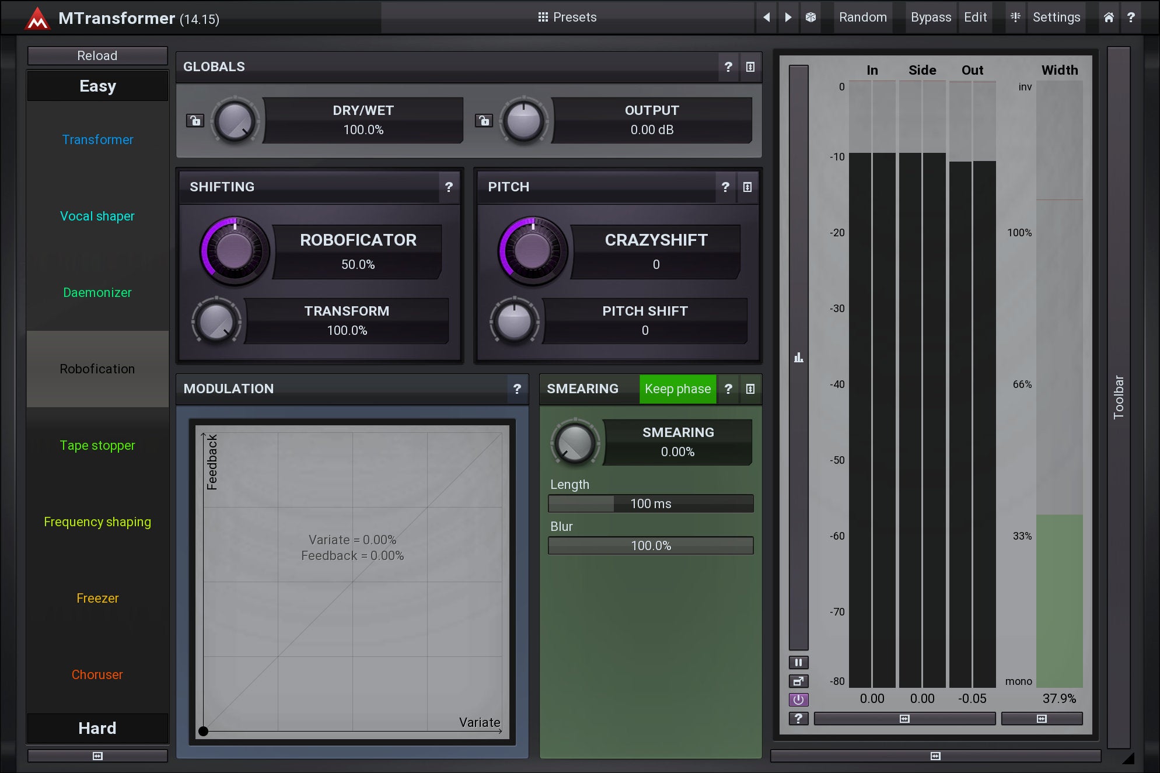
Task: Click the next preset arrow
Action: (788, 18)
